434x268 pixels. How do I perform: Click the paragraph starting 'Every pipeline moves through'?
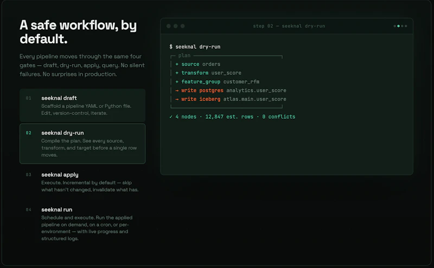tap(82, 65)
